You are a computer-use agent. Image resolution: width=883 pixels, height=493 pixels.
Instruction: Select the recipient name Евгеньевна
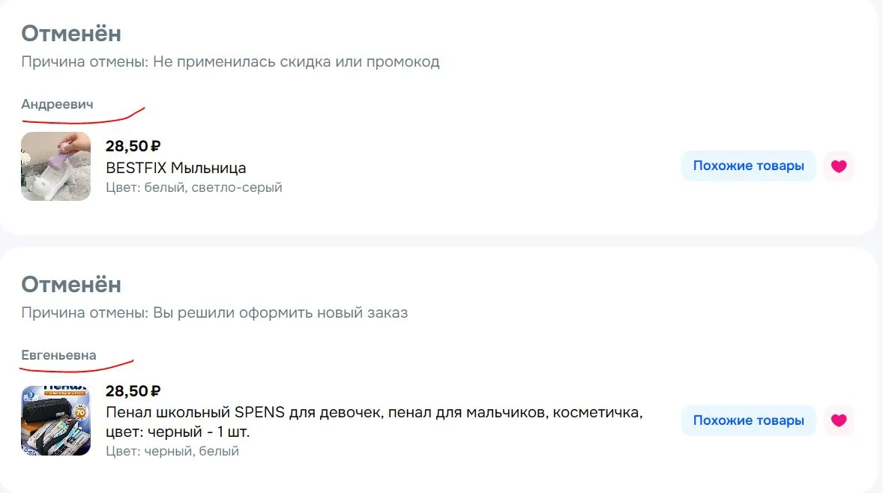[58, 355]
